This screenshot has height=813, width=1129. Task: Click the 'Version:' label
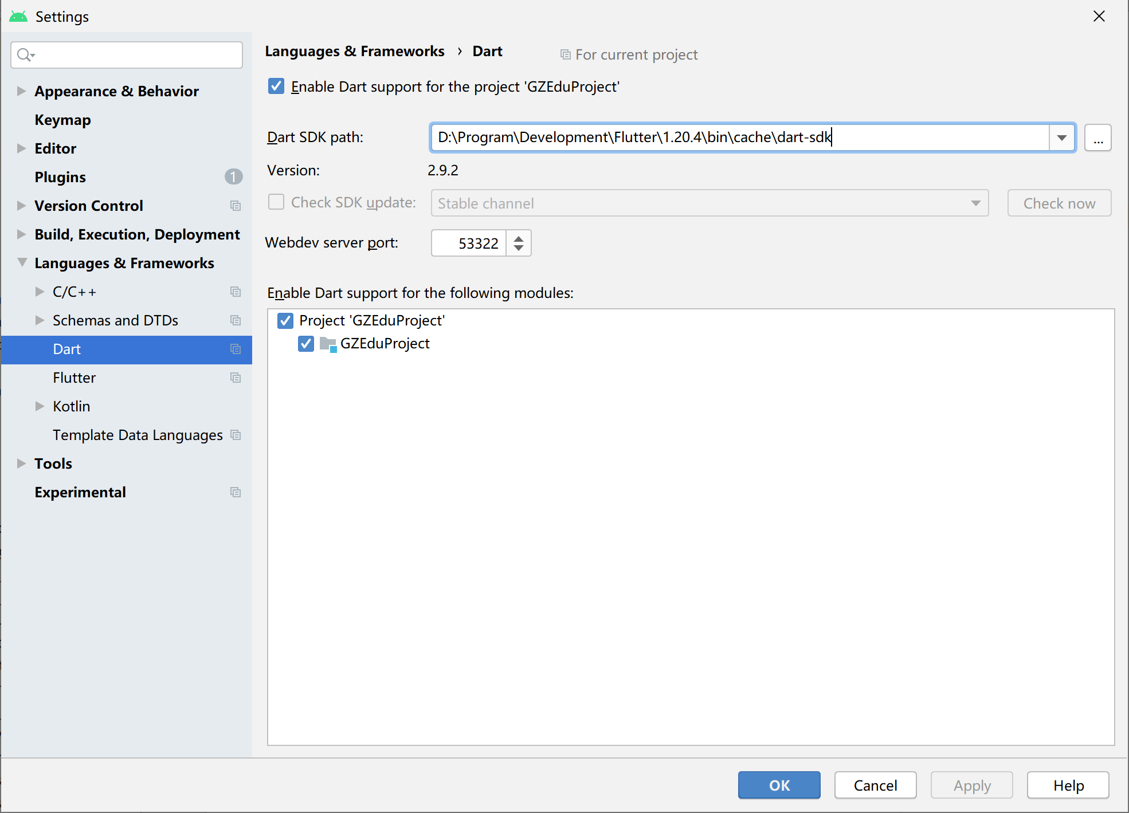293,170
